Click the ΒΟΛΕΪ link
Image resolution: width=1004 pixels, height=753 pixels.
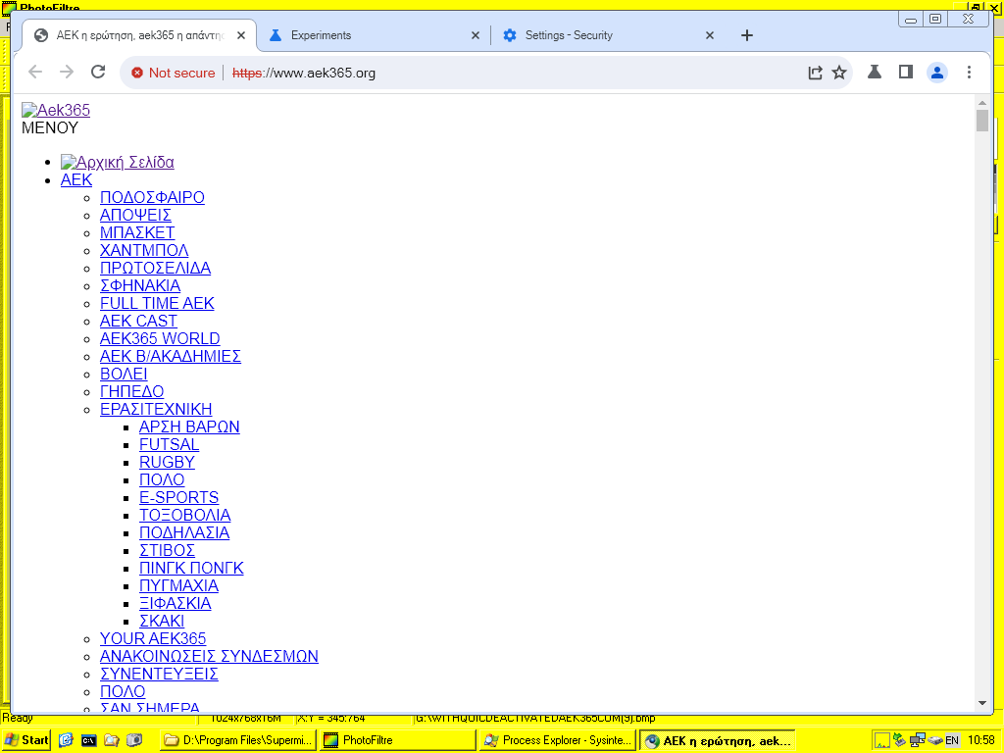124,374
